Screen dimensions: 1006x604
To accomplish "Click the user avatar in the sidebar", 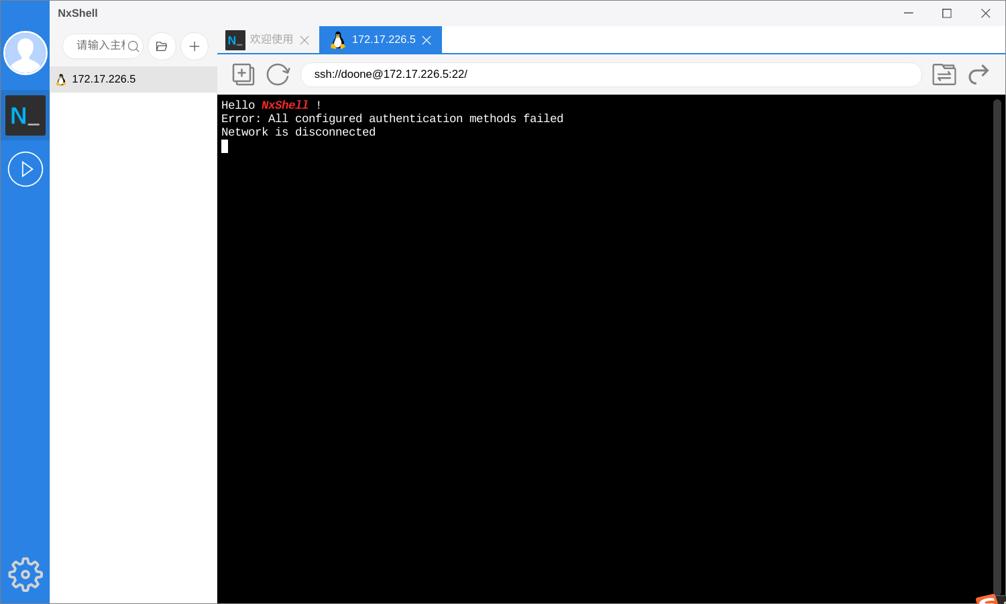I will 25,52.
